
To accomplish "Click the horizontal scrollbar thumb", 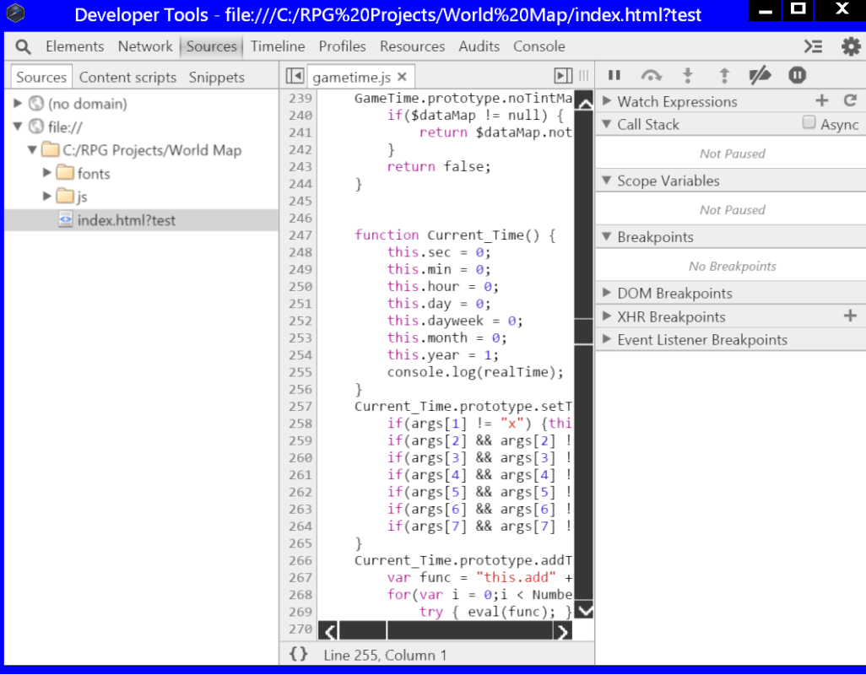I will click(363, 631).
